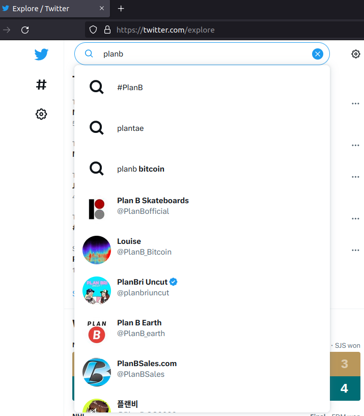Click the magnifier icon beside planb bitcoin
This screenshot has height=416, width=364.
click(97, 169)
